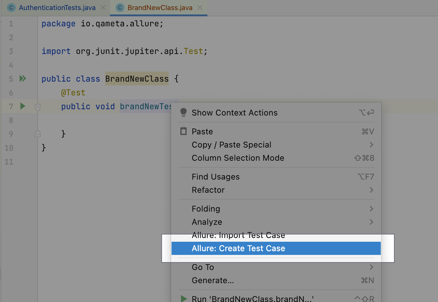Click Find Usages in the context menu

tap(216, 176)
